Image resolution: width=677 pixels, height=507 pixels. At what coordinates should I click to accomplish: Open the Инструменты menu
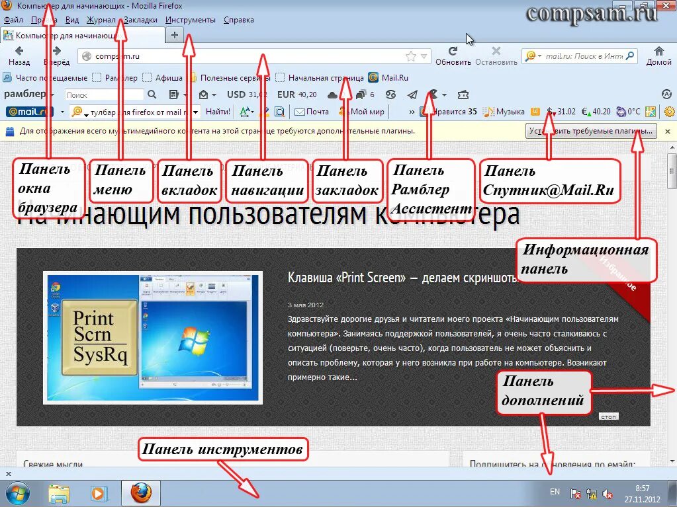tap(191, 20)
